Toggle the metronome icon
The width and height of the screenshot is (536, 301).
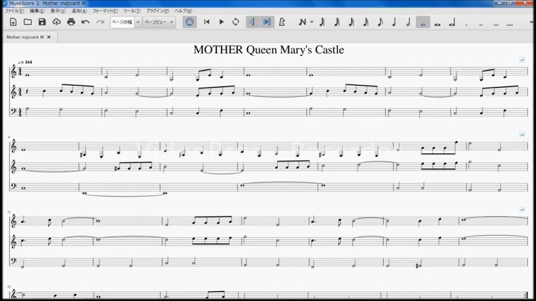click(x=281, y=22)
